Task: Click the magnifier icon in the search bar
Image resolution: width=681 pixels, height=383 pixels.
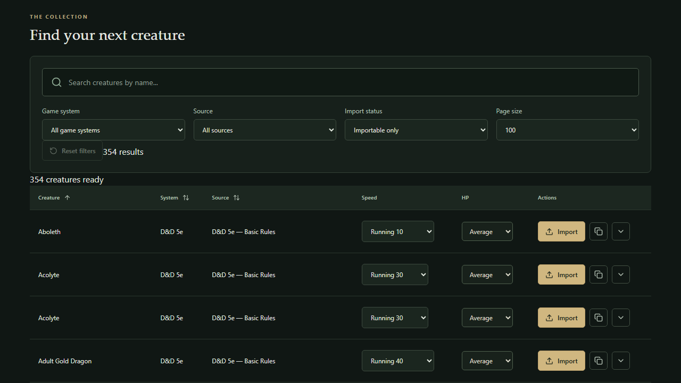Action: (56, 82)
